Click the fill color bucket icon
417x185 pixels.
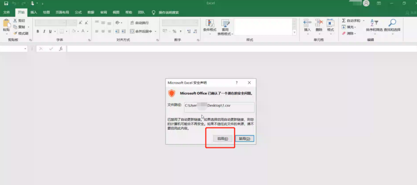point(74,31)
